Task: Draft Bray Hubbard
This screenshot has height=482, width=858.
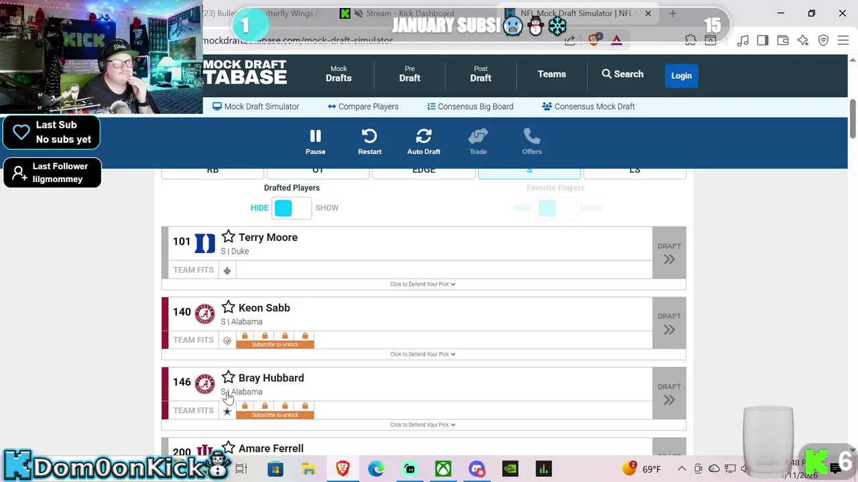Action: pyautogui.click(x=669, y=393)
